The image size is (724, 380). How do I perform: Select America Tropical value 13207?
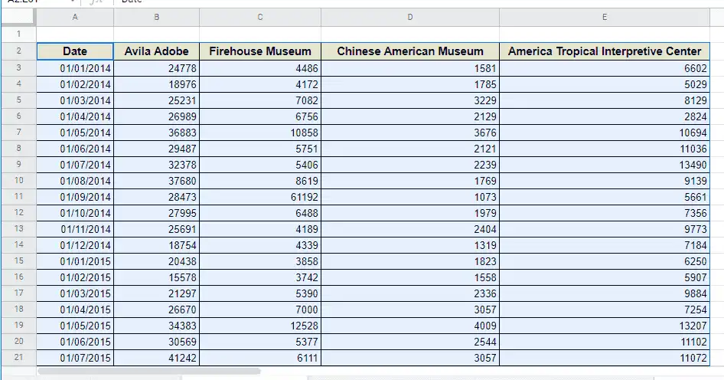(x=605, y=326)
